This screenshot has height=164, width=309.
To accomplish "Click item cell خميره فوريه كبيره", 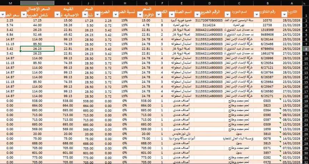I will [181, 20].
